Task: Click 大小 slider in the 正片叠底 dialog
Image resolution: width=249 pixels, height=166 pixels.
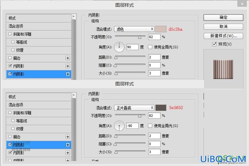Action: click(x=130, y=152)
